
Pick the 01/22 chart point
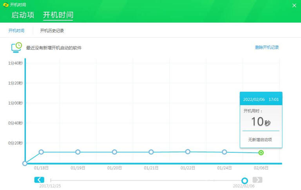tap(188, 152)
